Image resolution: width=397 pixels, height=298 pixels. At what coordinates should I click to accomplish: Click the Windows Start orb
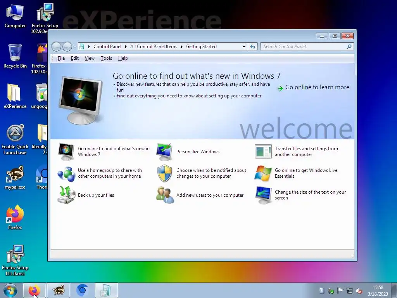coord(10,290)
